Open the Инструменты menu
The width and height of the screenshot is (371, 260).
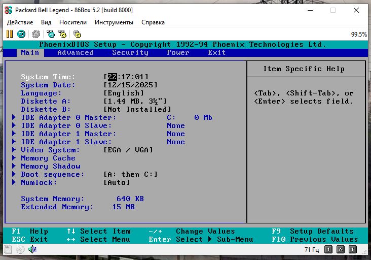tap(114, 22)
